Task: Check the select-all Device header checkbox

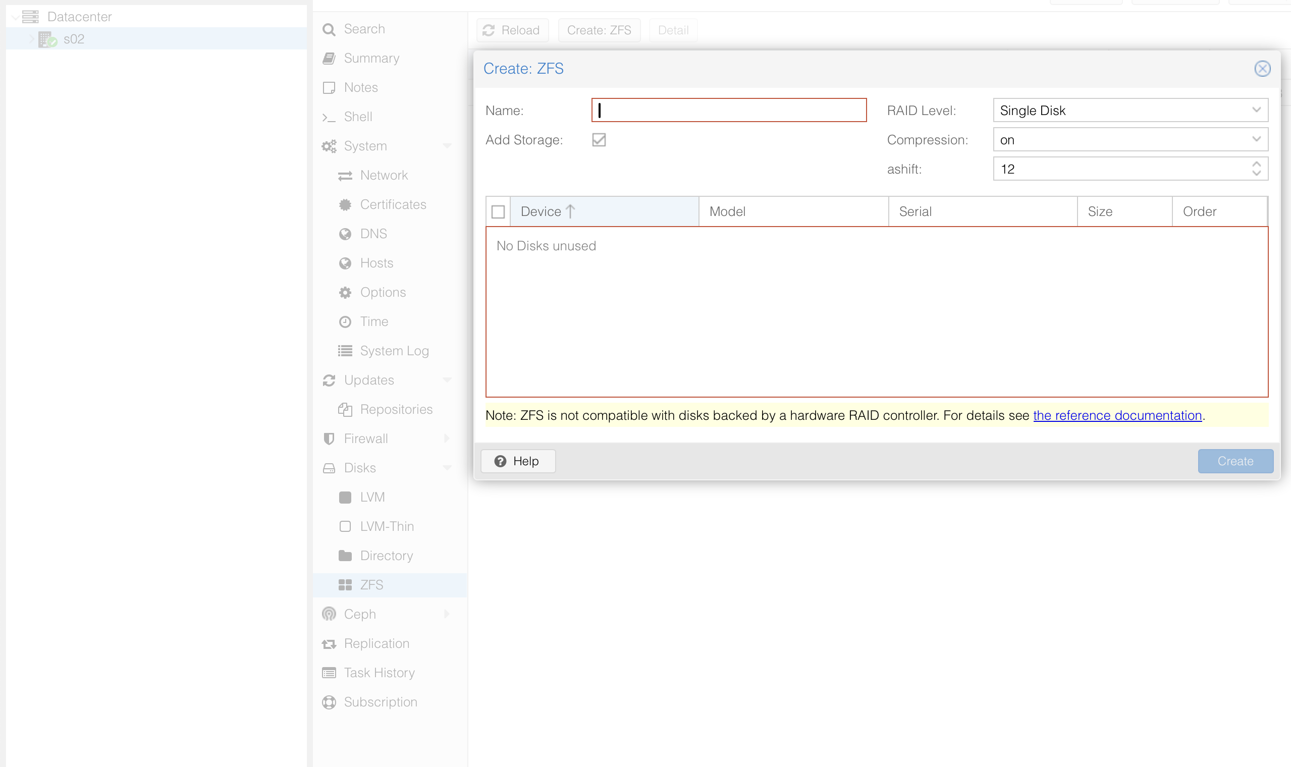Action: 498,212
